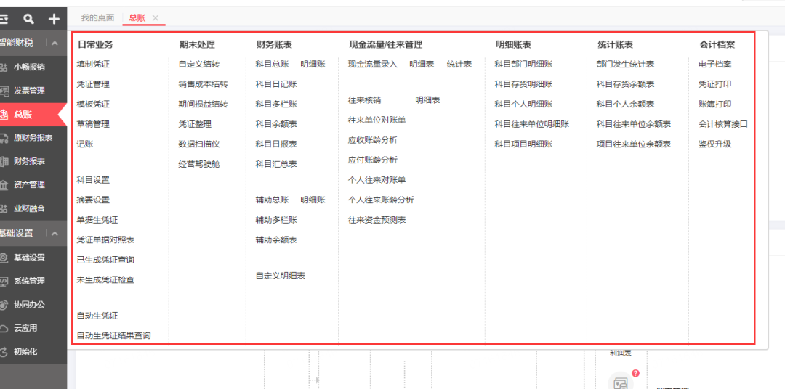Open 往来核销 entry
This screenshot has width=785, height=389.
364,100
